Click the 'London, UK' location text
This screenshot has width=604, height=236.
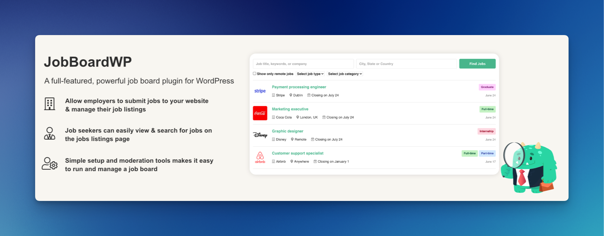pos(309,117)
